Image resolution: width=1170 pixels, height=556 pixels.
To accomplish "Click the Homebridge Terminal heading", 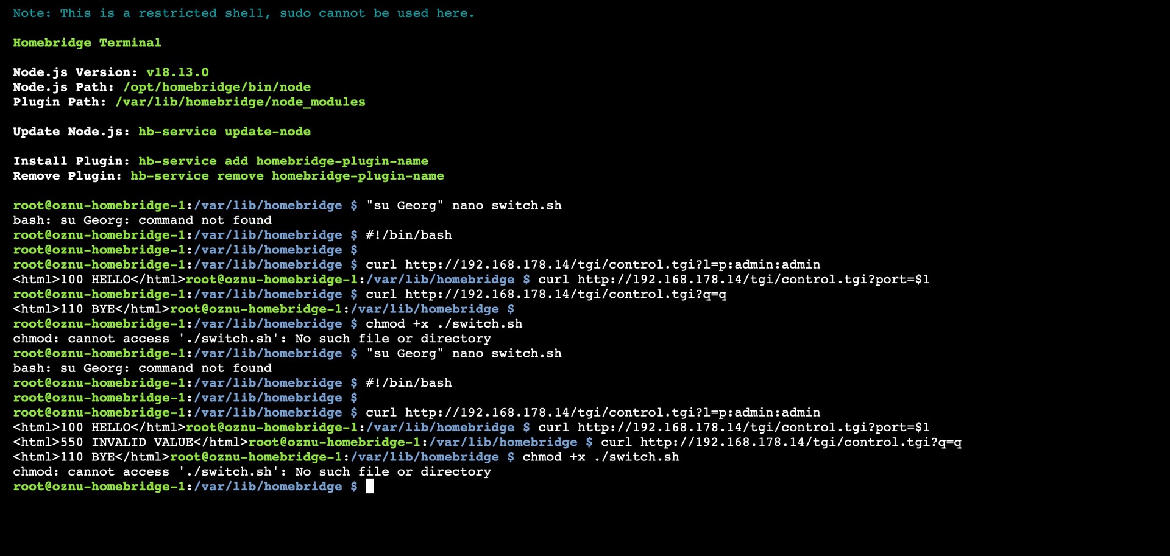I will (87, 43).
